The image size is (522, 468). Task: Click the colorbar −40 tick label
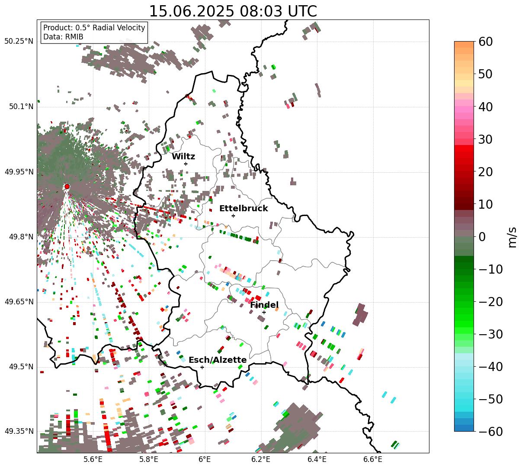tap(490, 367)
